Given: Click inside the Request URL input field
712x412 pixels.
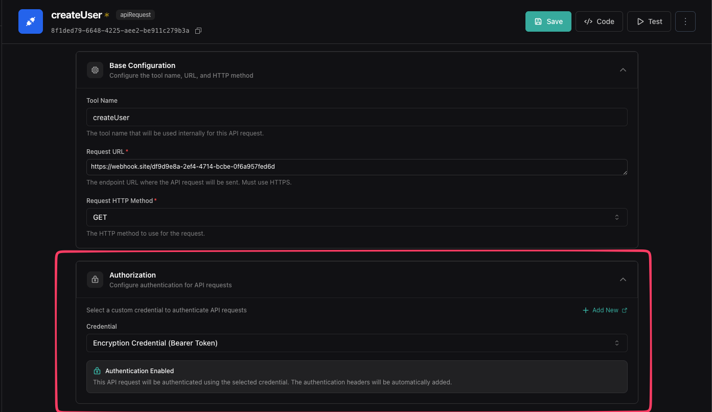Looking at the screenshot, I should (356, 166).
